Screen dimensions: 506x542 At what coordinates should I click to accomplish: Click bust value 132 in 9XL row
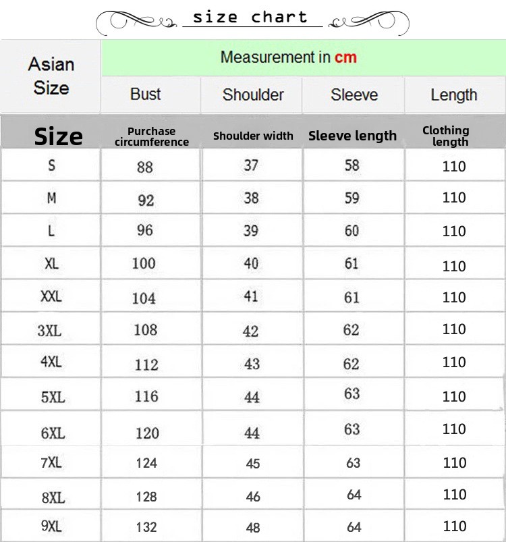(x=146, y=527)
